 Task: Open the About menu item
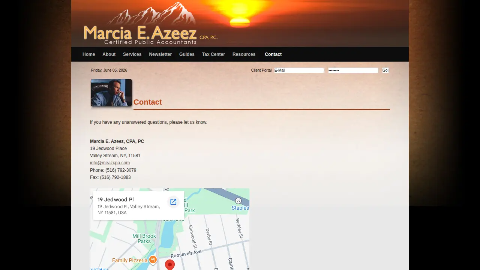109,54
